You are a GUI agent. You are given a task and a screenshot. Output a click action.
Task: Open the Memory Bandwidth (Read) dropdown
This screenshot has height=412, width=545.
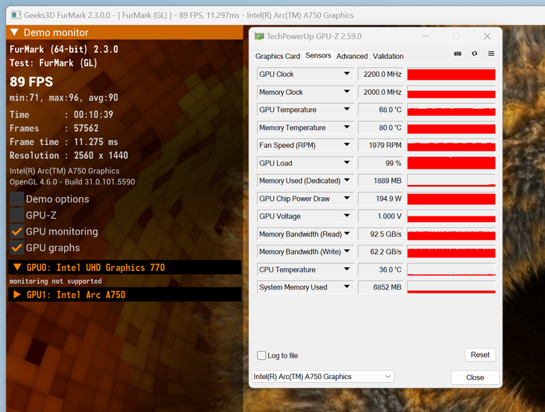point(346,234)
